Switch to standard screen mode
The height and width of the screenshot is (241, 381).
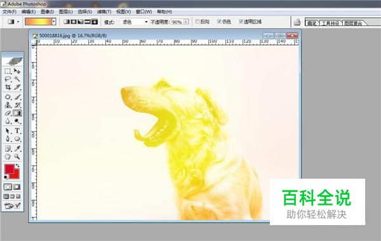click(6, 196)
